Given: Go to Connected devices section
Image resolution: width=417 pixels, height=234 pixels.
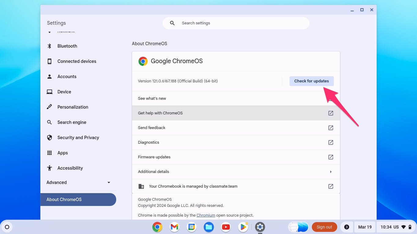Looking at the screenshot, I should click(77, 61).
